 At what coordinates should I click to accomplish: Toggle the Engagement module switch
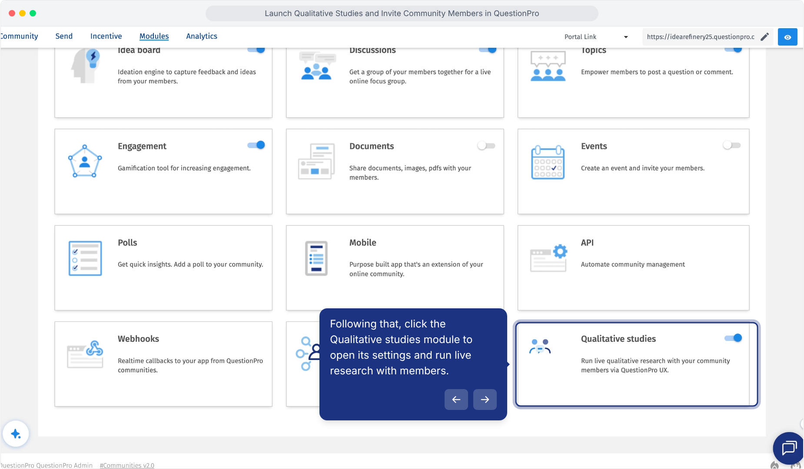[256, 145]
